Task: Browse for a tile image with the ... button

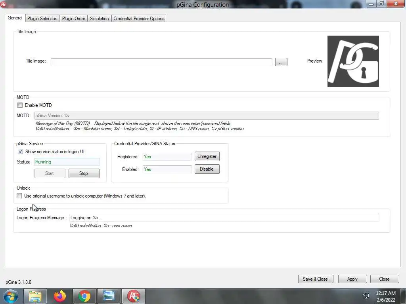Action: pos(281,62)
